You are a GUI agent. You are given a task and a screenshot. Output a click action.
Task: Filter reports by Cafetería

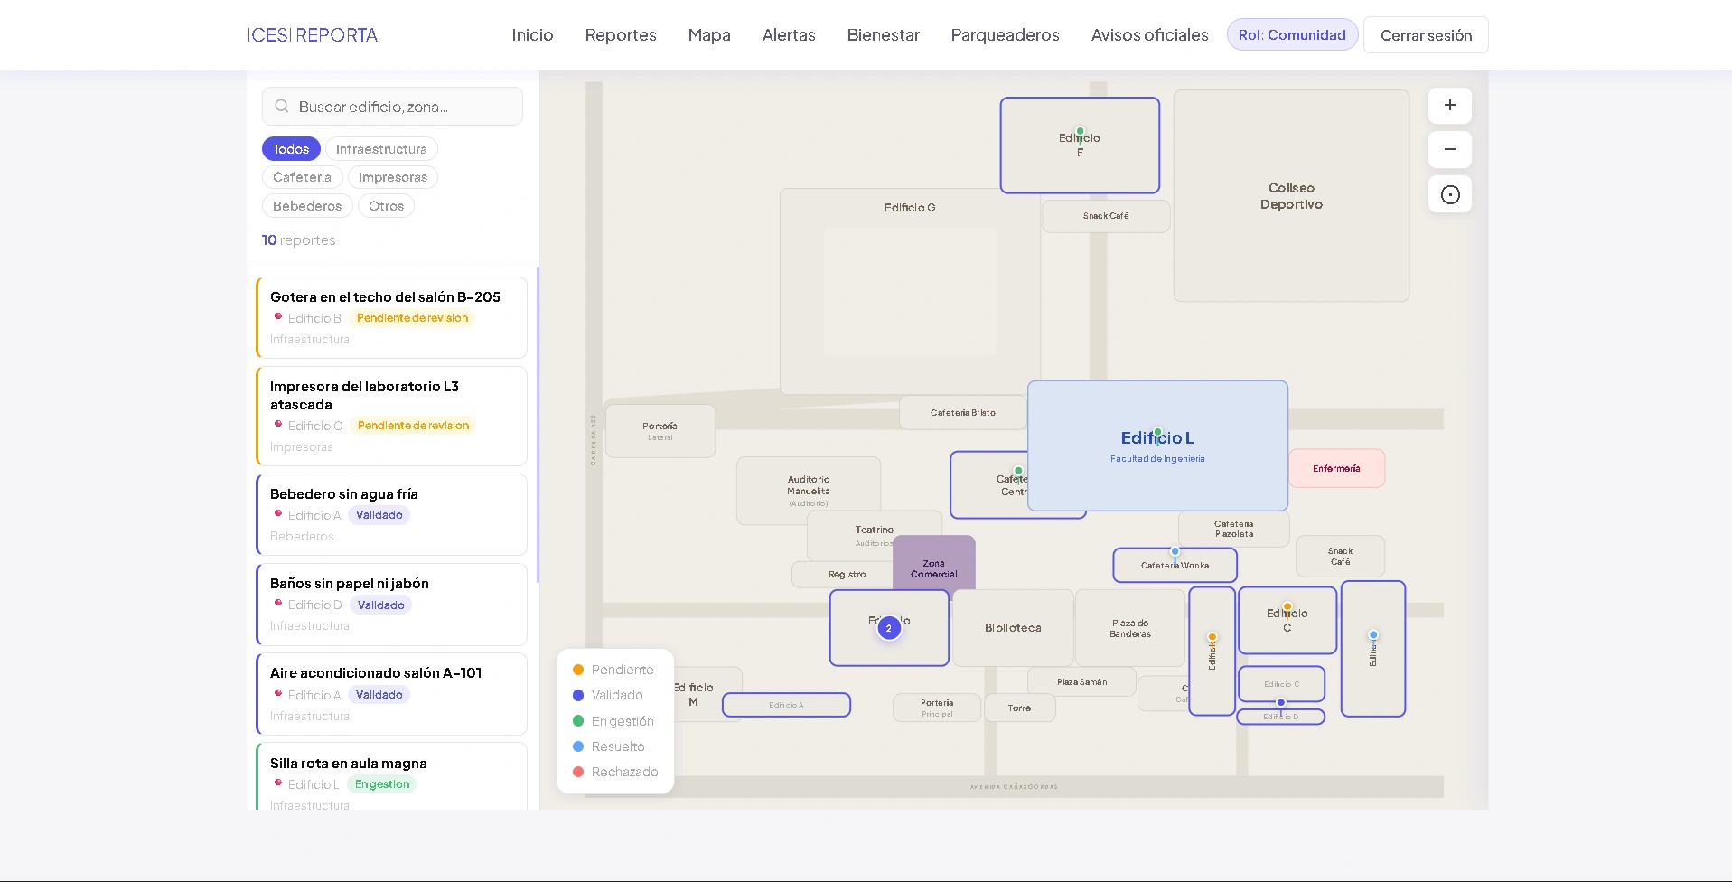click(302, 177)
